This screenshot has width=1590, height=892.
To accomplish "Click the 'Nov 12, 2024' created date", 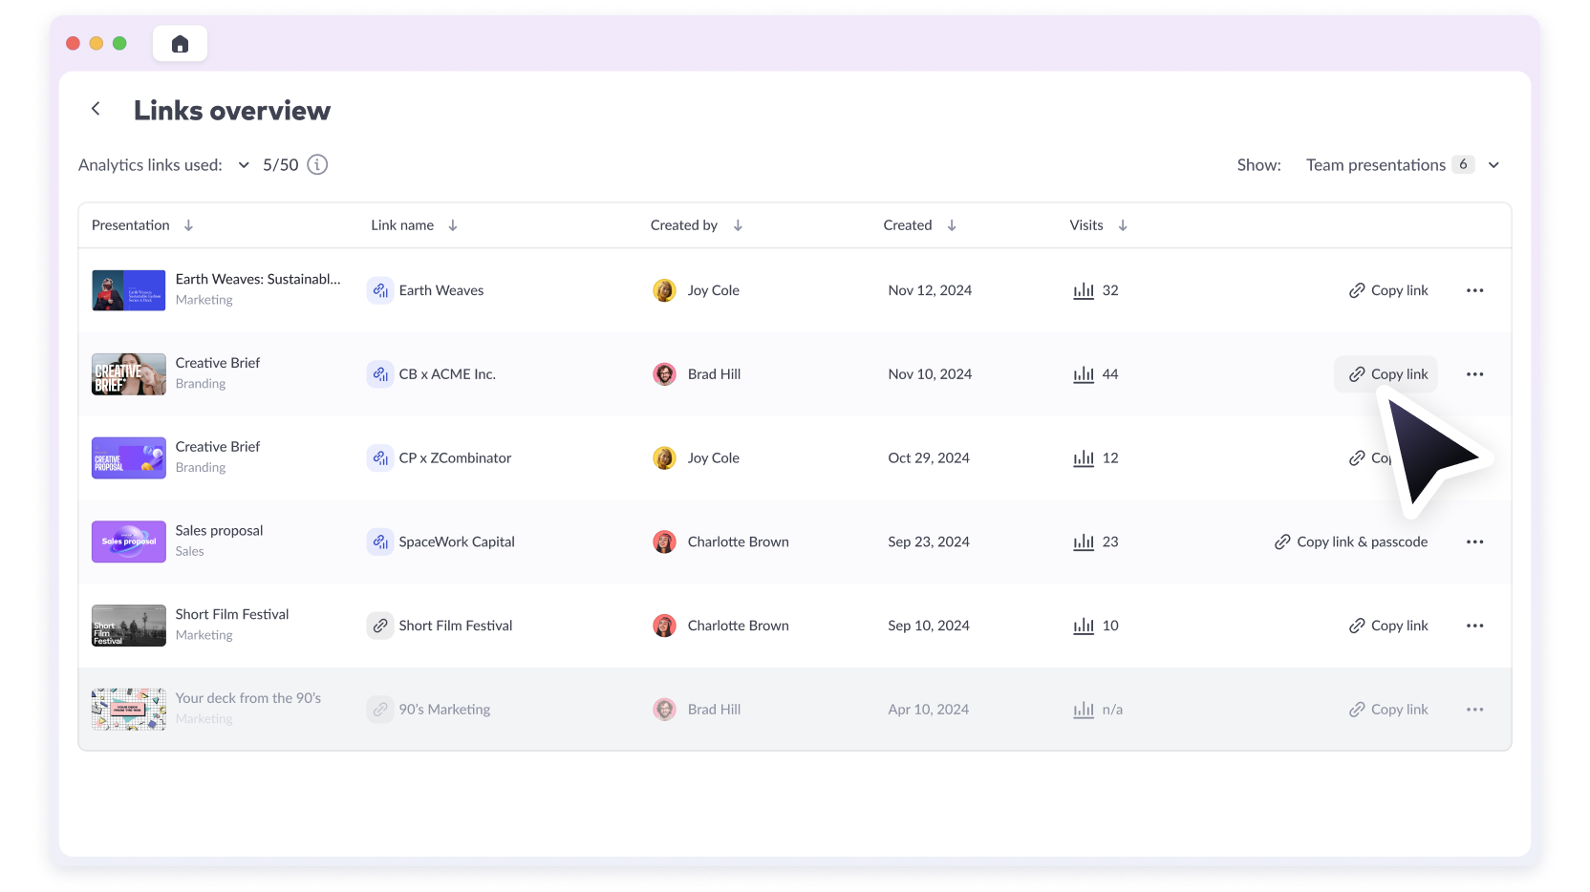I will pyautogui.click(x=930, y=290).
